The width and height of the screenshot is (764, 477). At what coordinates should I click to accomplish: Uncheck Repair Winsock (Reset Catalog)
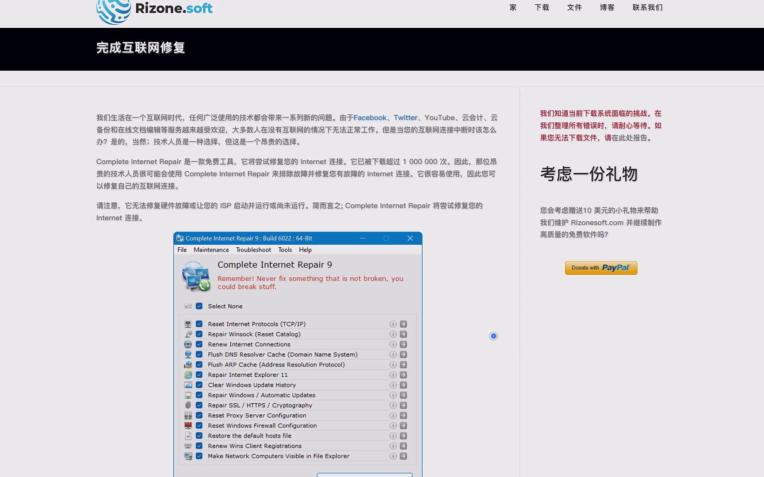pyautogui.click(x=199, y=334)
